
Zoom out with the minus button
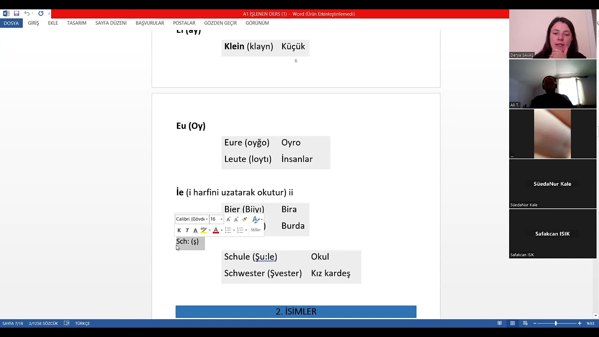point(535,323)
